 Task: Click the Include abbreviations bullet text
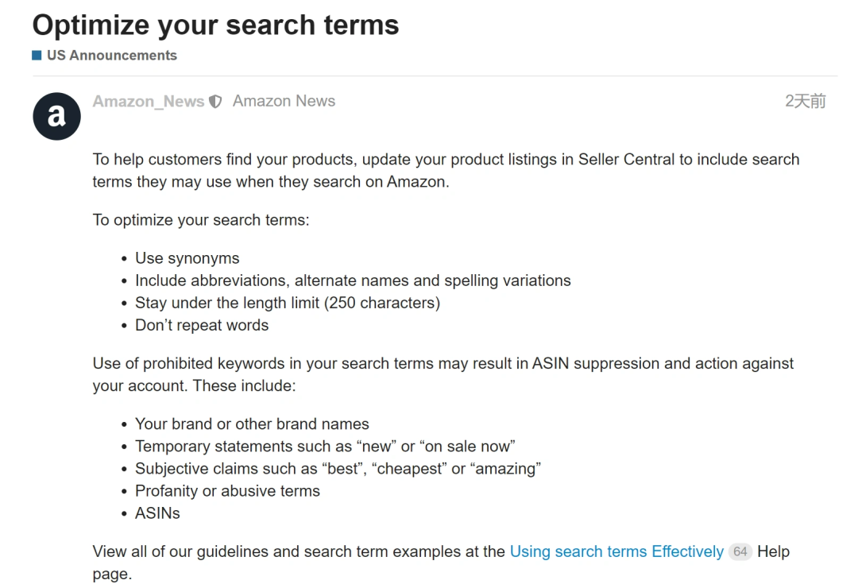[x=353, y=280]
